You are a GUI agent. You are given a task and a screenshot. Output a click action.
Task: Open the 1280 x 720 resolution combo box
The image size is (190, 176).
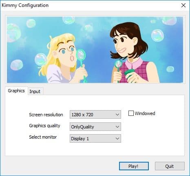(95, 115)
